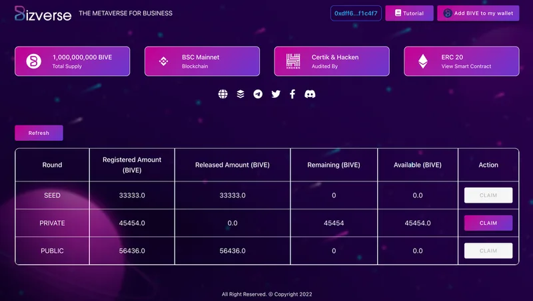Click the Ethereum ERC 20 icon

(x=423, y=61)
